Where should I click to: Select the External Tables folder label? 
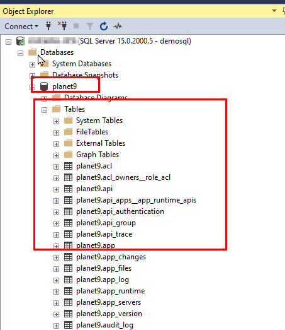coord(101,143)
